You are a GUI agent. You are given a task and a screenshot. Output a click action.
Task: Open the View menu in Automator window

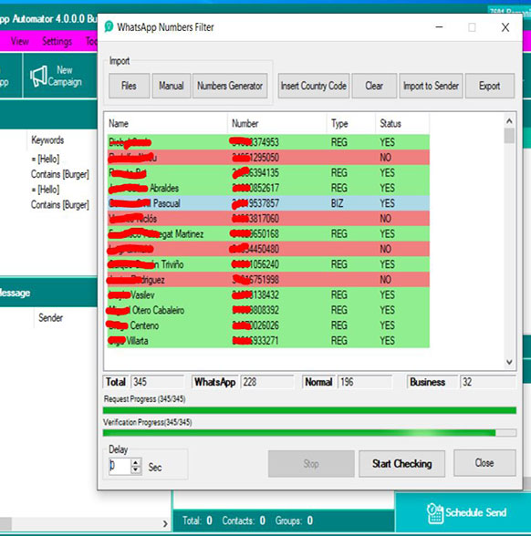(19, 41)
